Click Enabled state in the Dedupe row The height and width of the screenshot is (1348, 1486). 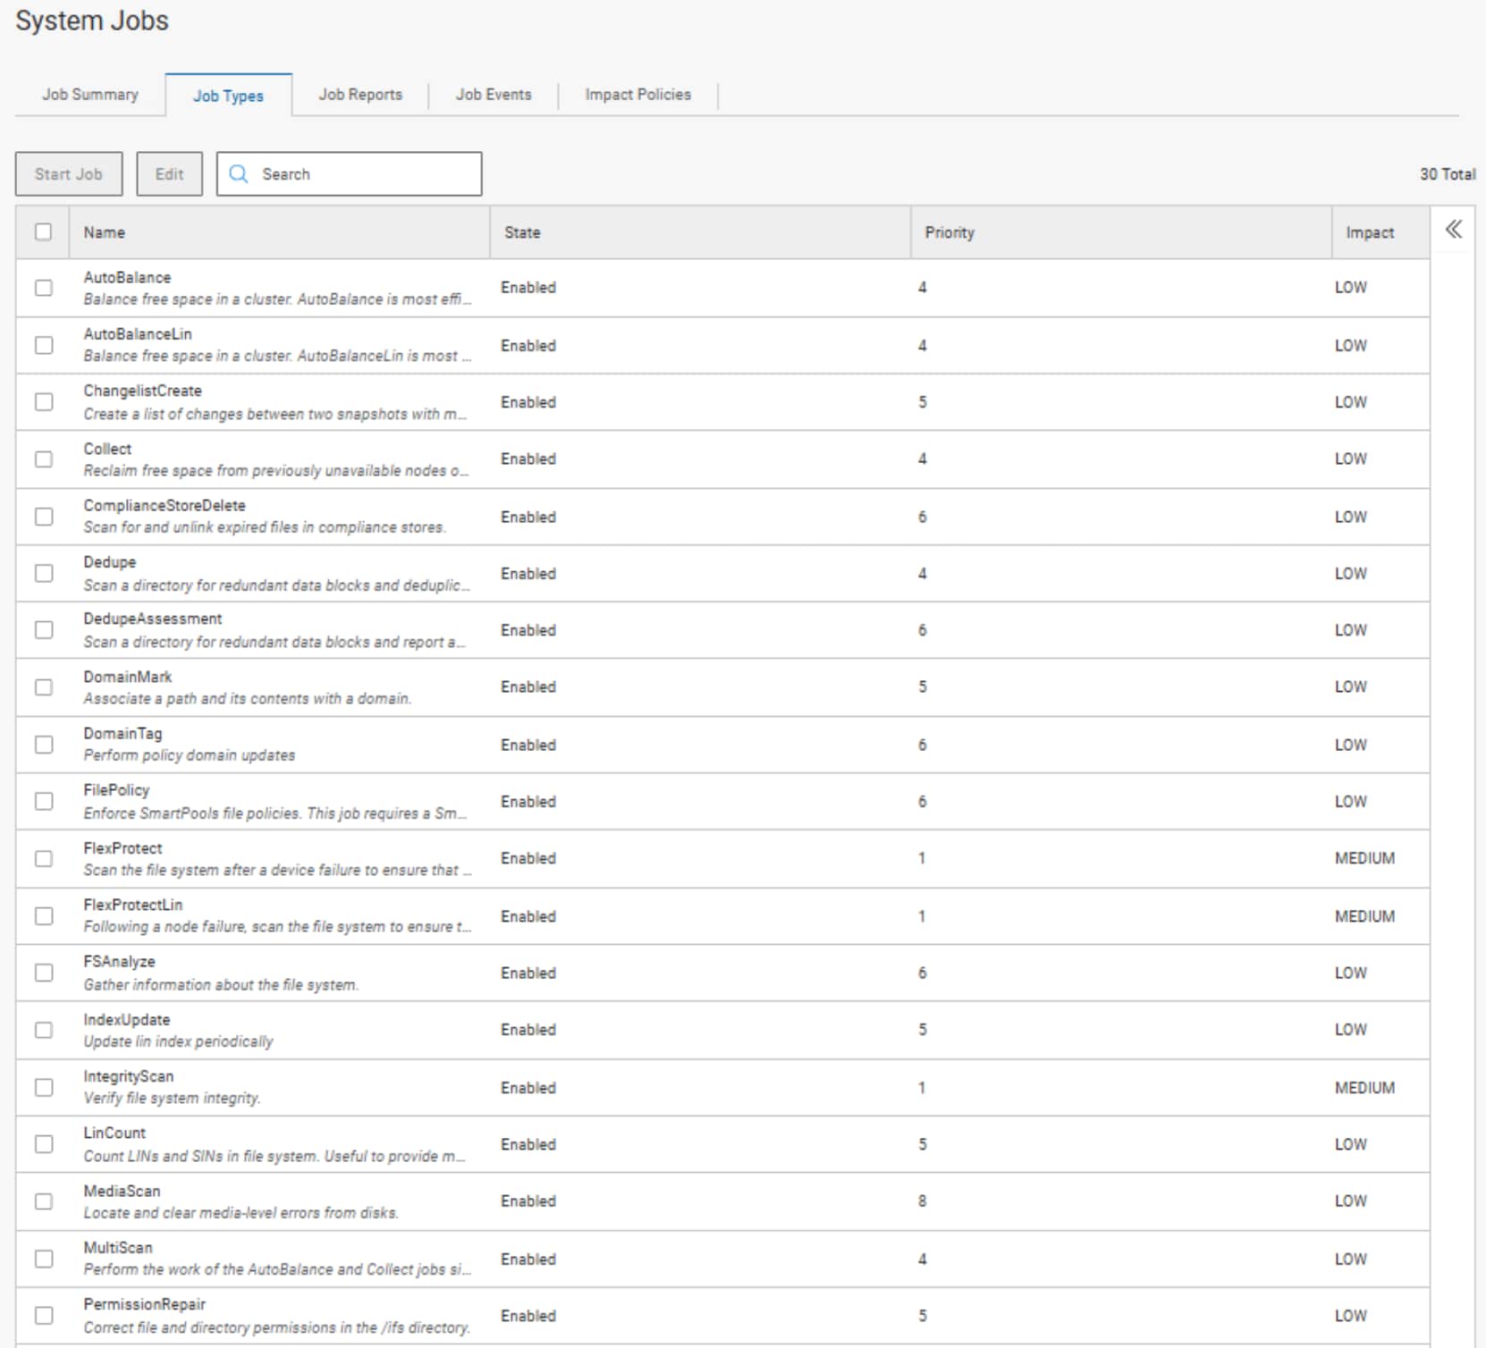pyautogui.click(x=528, y=574)
